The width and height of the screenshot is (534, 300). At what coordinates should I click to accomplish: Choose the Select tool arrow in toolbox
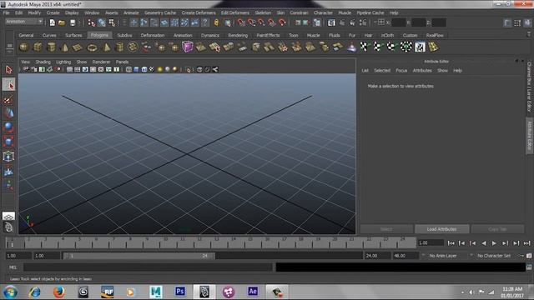coord(9,70)
